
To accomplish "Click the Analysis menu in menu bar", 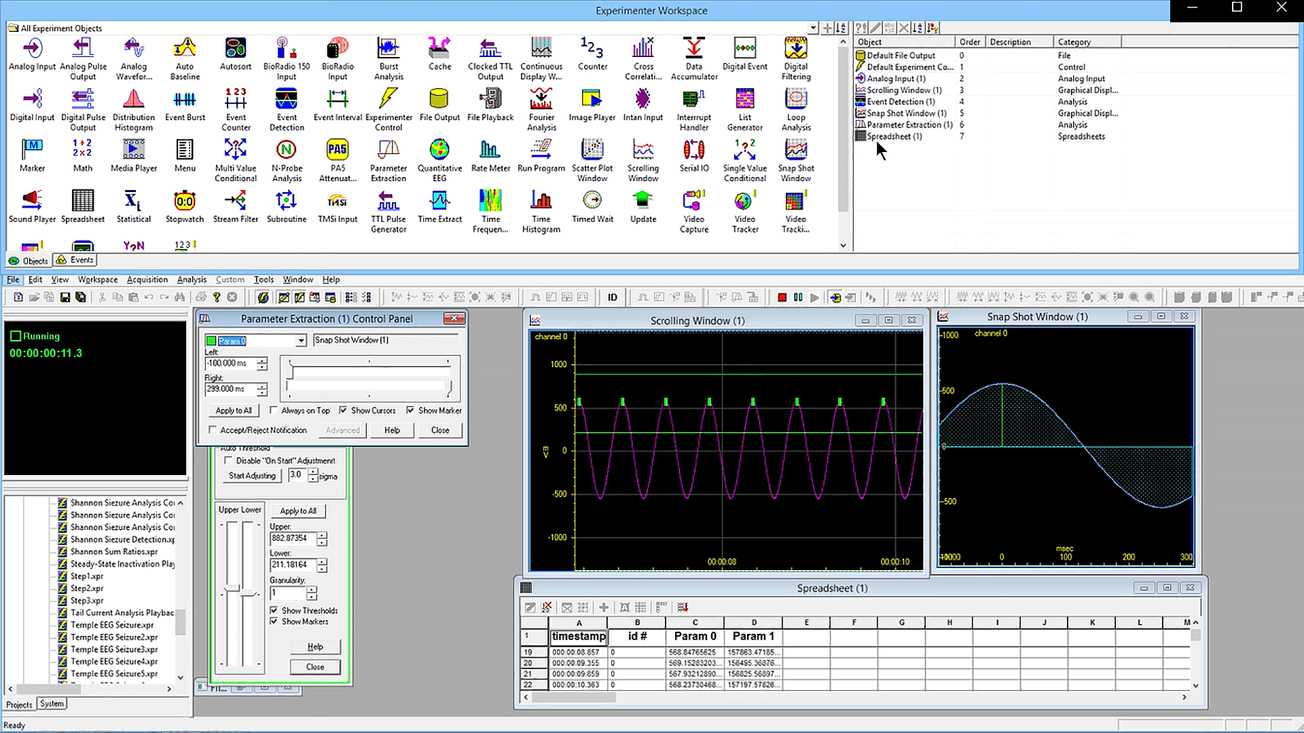I will click(191, 279).
